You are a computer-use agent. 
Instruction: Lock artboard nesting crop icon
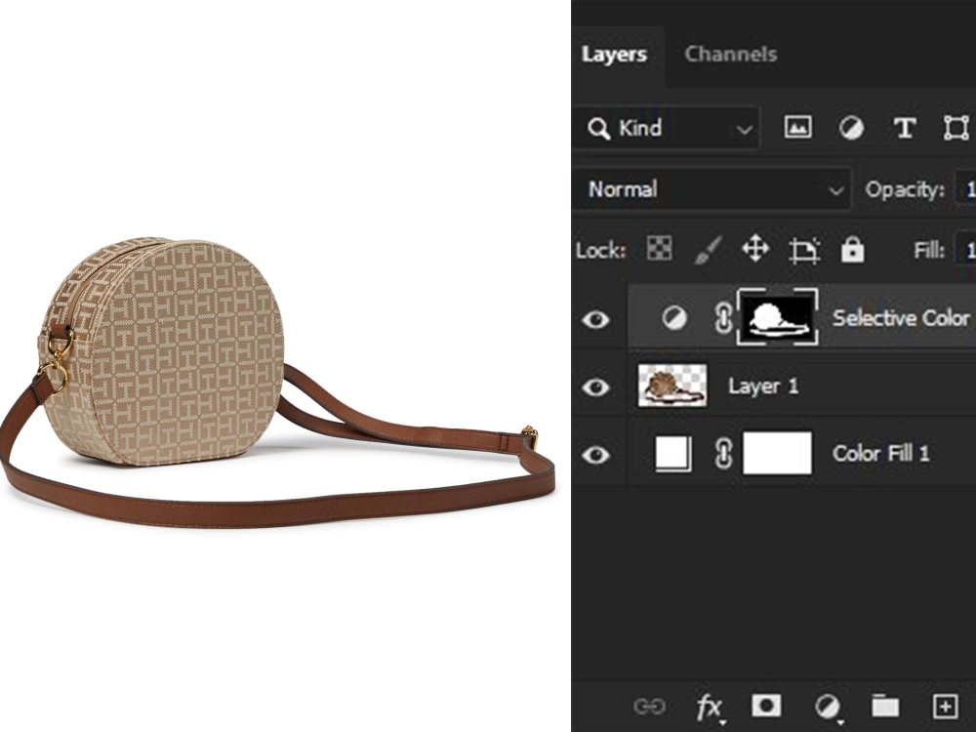pos(804,250)
